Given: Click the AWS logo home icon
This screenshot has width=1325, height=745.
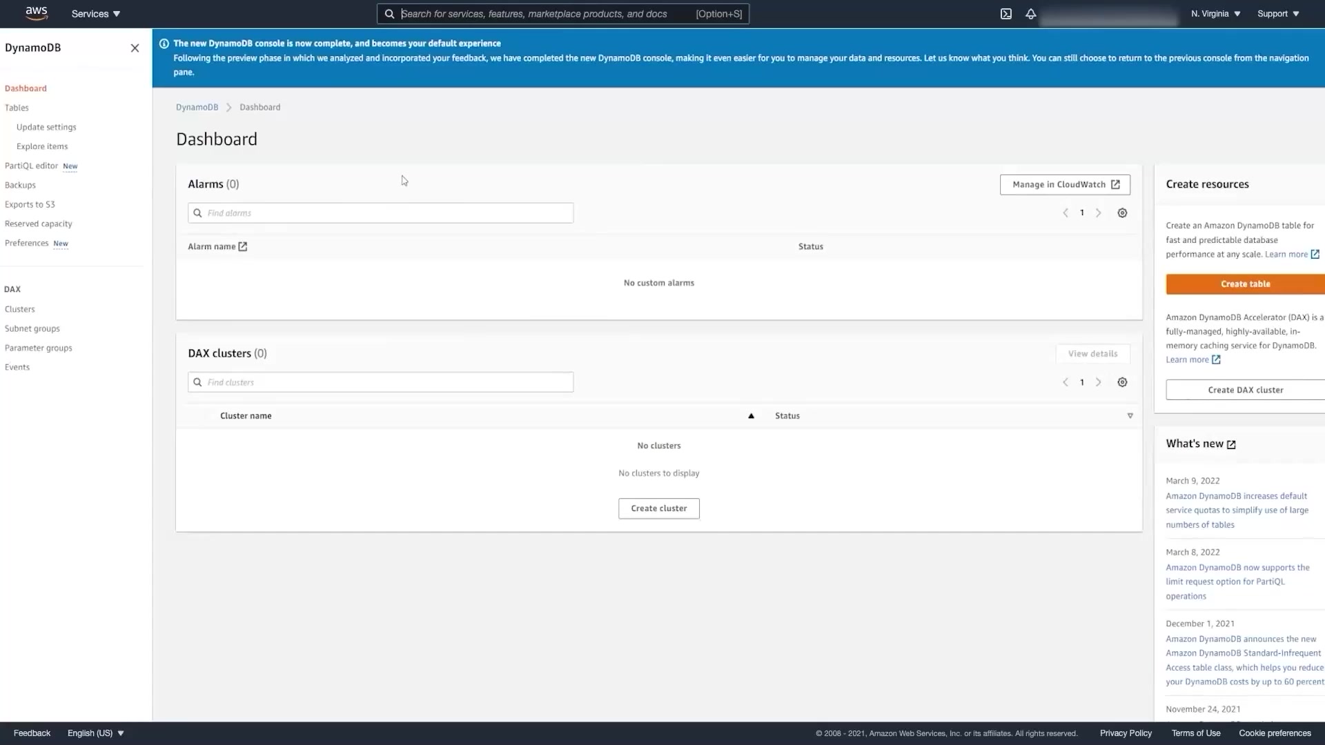Looking at the screenshot, I should tap(36, 13).
